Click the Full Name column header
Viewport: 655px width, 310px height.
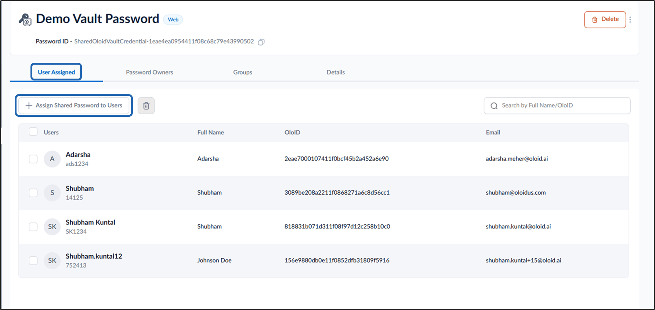click(210, 133)
